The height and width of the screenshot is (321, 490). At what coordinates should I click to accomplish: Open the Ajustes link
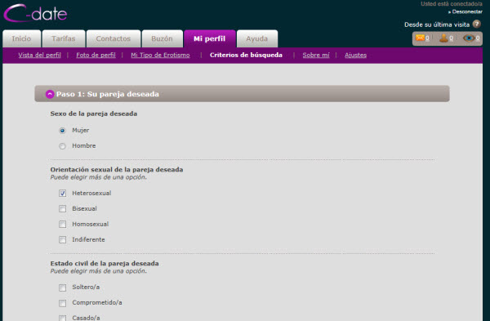point(355,55)
